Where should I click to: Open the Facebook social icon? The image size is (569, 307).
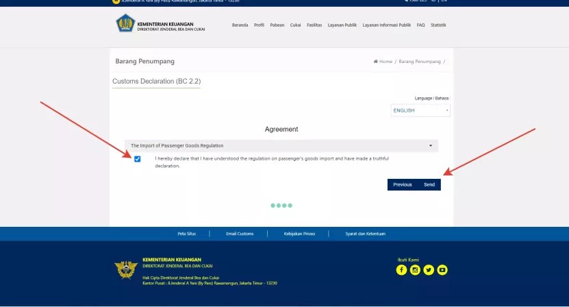(401, 270)
